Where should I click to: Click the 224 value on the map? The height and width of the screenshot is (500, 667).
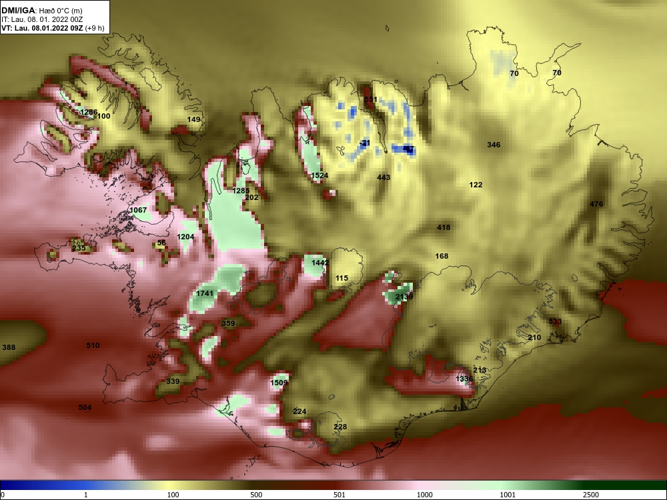point(299,411)
